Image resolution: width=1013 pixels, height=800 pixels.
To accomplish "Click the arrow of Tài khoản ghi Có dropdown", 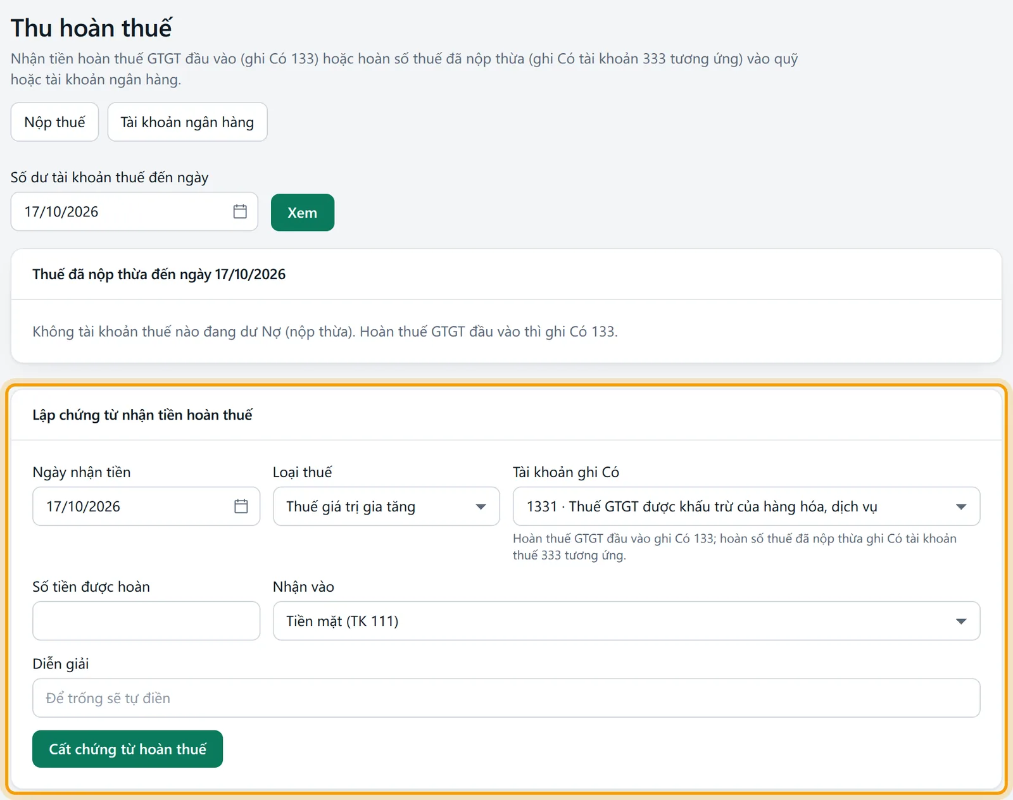I will coord(961,506).
